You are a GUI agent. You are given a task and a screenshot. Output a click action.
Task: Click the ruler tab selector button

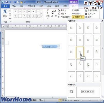click(x=3, y=26)
